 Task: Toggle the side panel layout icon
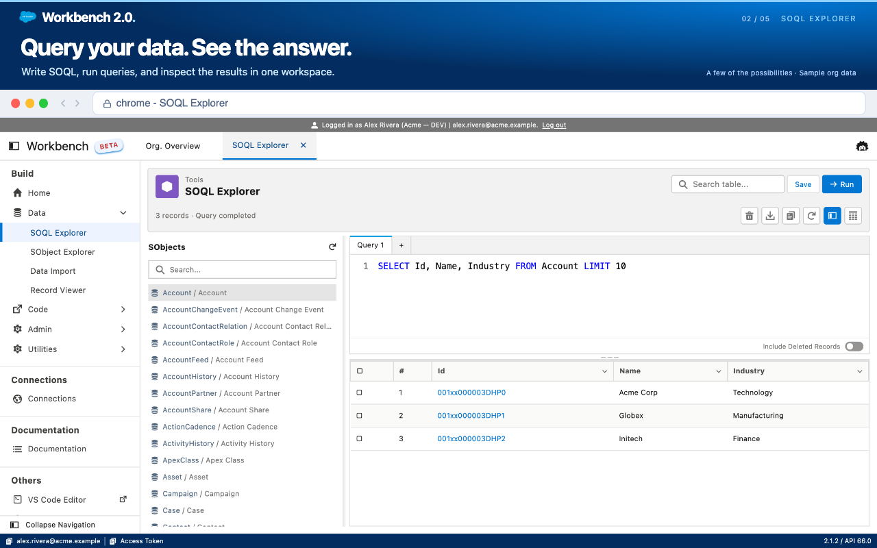832,216
